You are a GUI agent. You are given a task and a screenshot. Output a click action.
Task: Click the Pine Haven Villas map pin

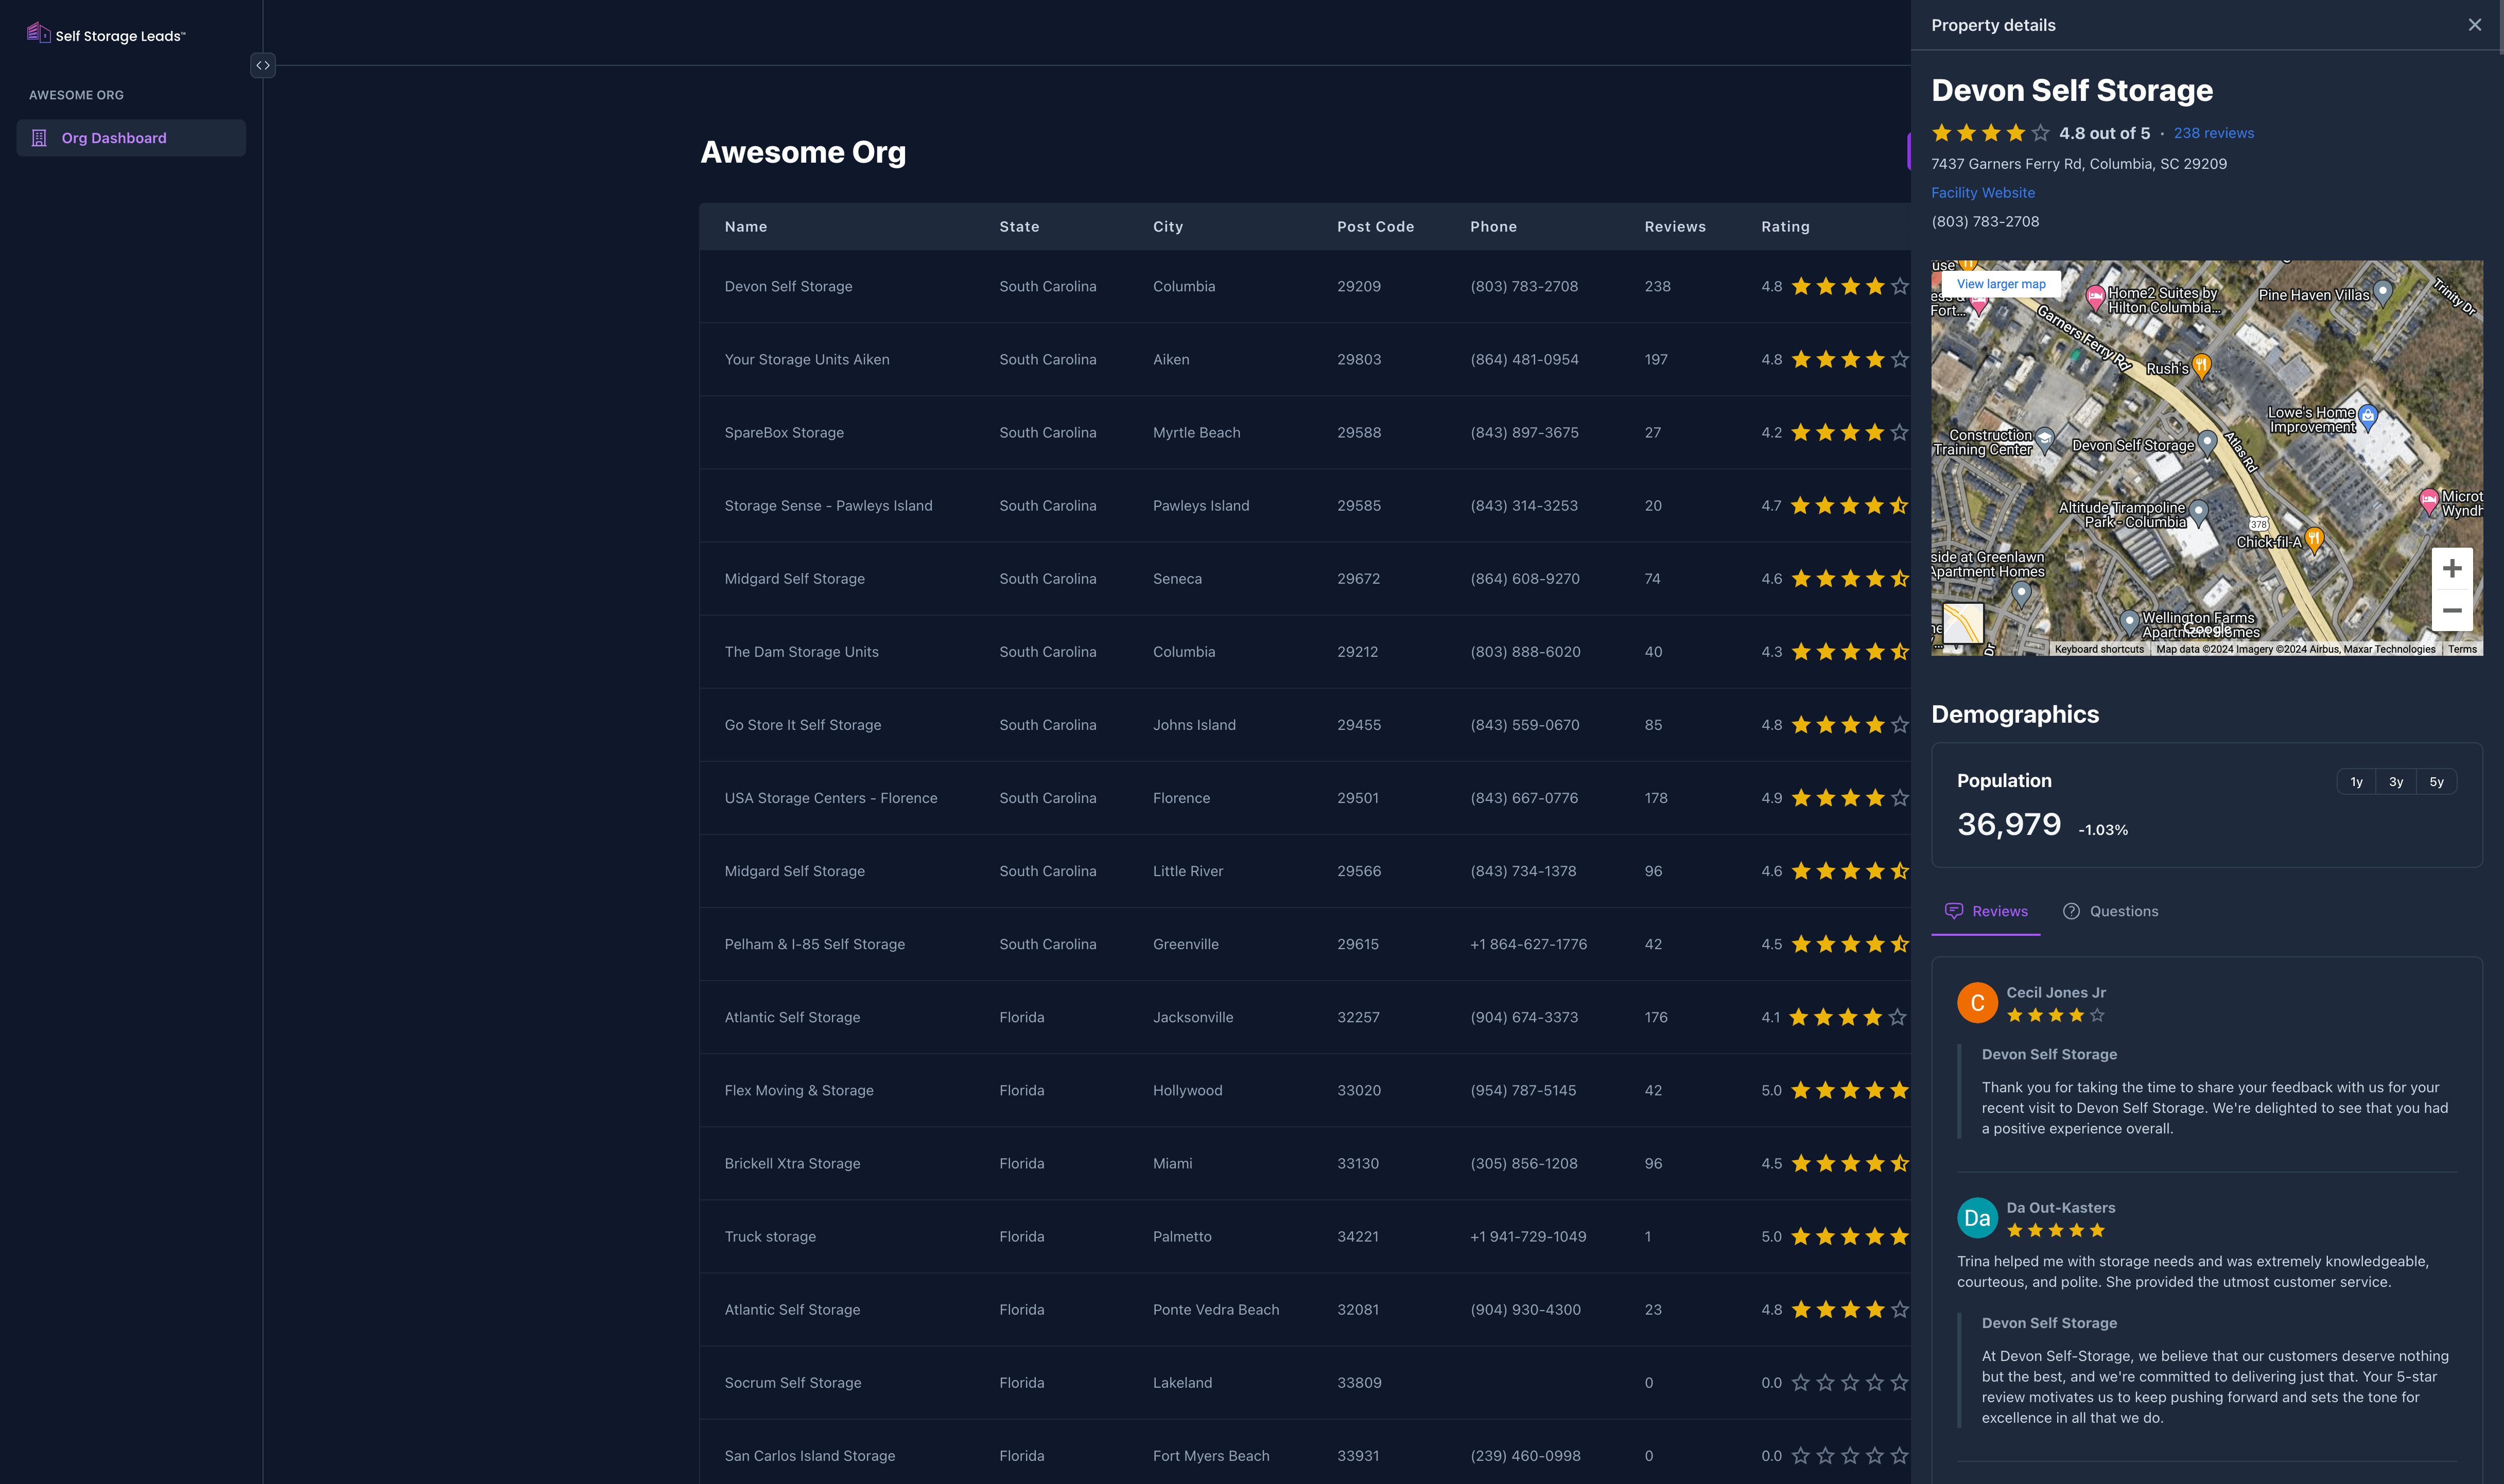click(2382, 292)
